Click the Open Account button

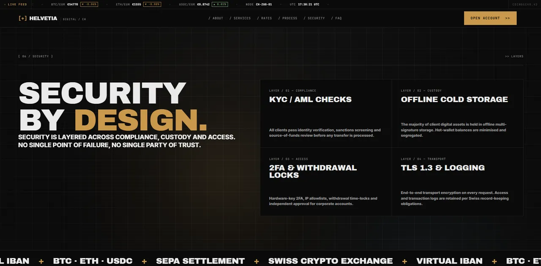click(490, 18)
